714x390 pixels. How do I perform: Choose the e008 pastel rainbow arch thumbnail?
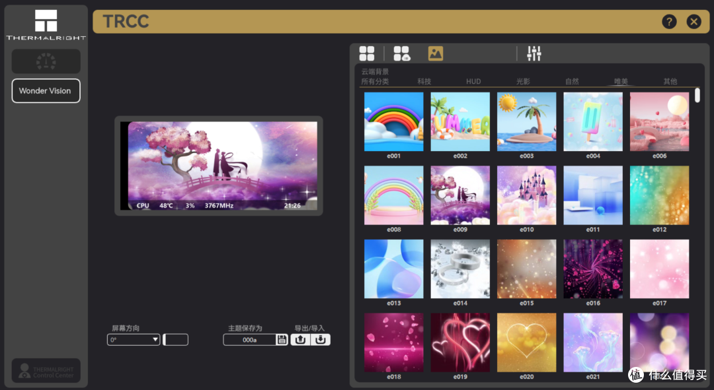click(x=394, y=195)
